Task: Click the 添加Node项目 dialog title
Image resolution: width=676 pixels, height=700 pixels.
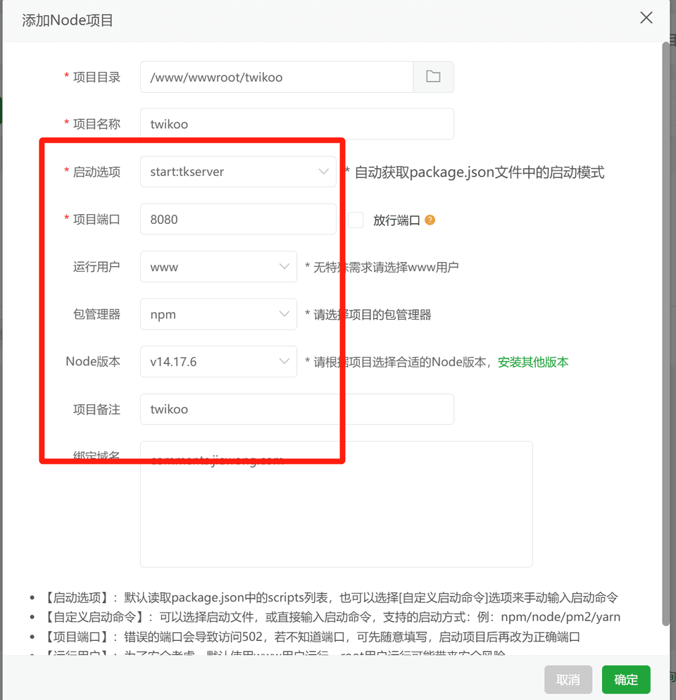Action: click(68, 20)
